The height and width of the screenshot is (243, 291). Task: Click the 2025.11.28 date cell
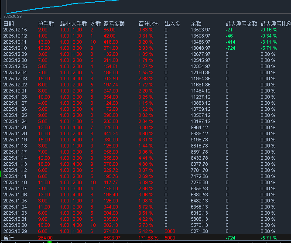(x=15, y=97)
